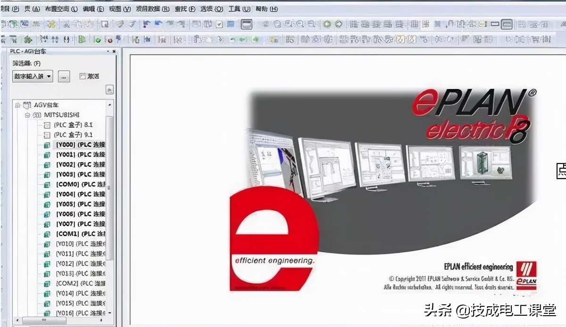Click the green circle toolbar icon

[98, 40]
